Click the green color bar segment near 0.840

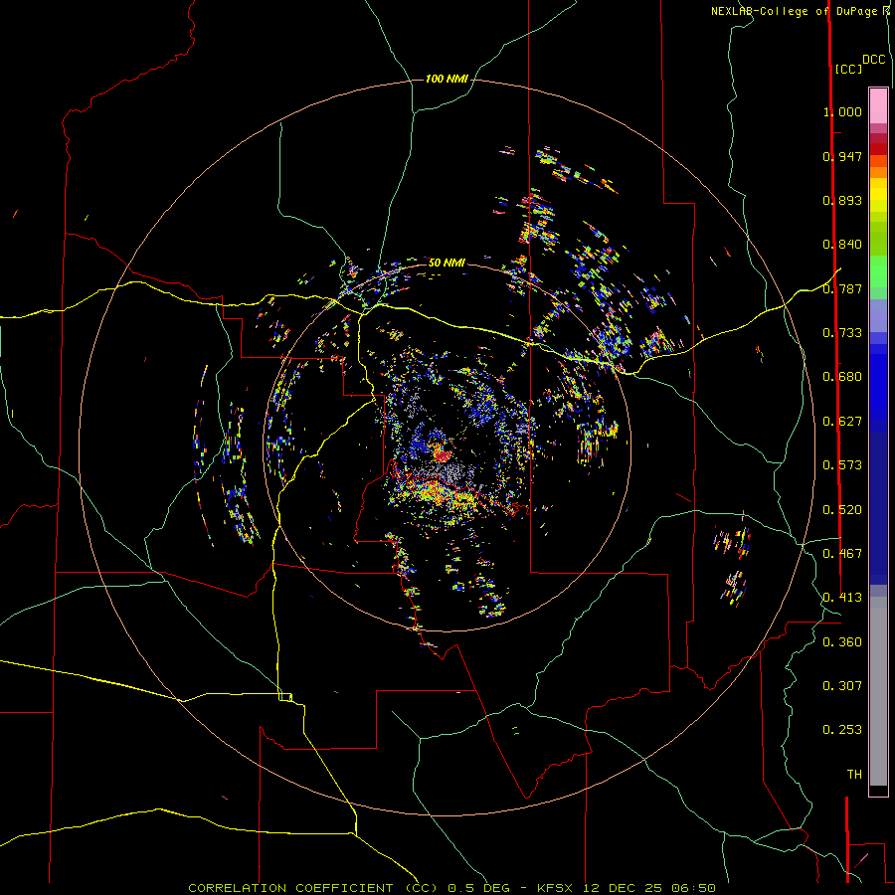pos(878,239)
